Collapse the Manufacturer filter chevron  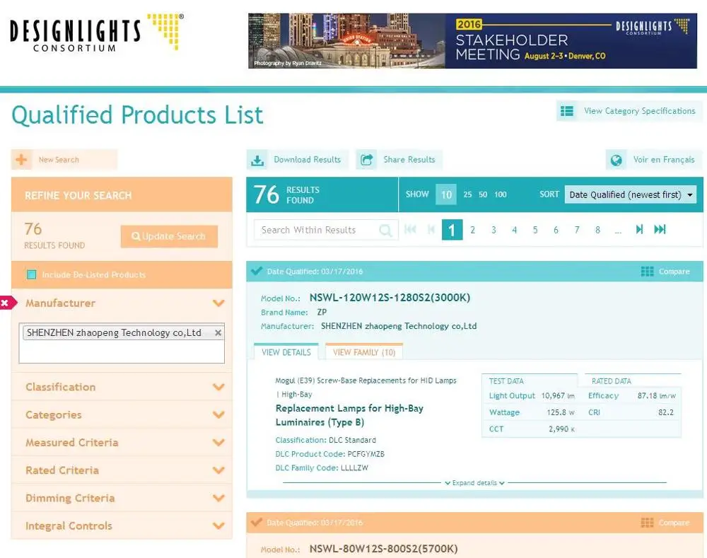[x=218, y=303]
